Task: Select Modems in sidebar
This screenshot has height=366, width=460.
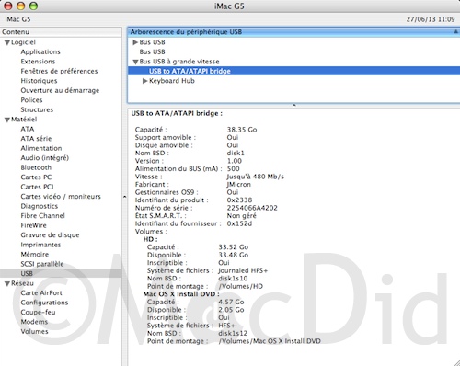Action: coord(34,322)
